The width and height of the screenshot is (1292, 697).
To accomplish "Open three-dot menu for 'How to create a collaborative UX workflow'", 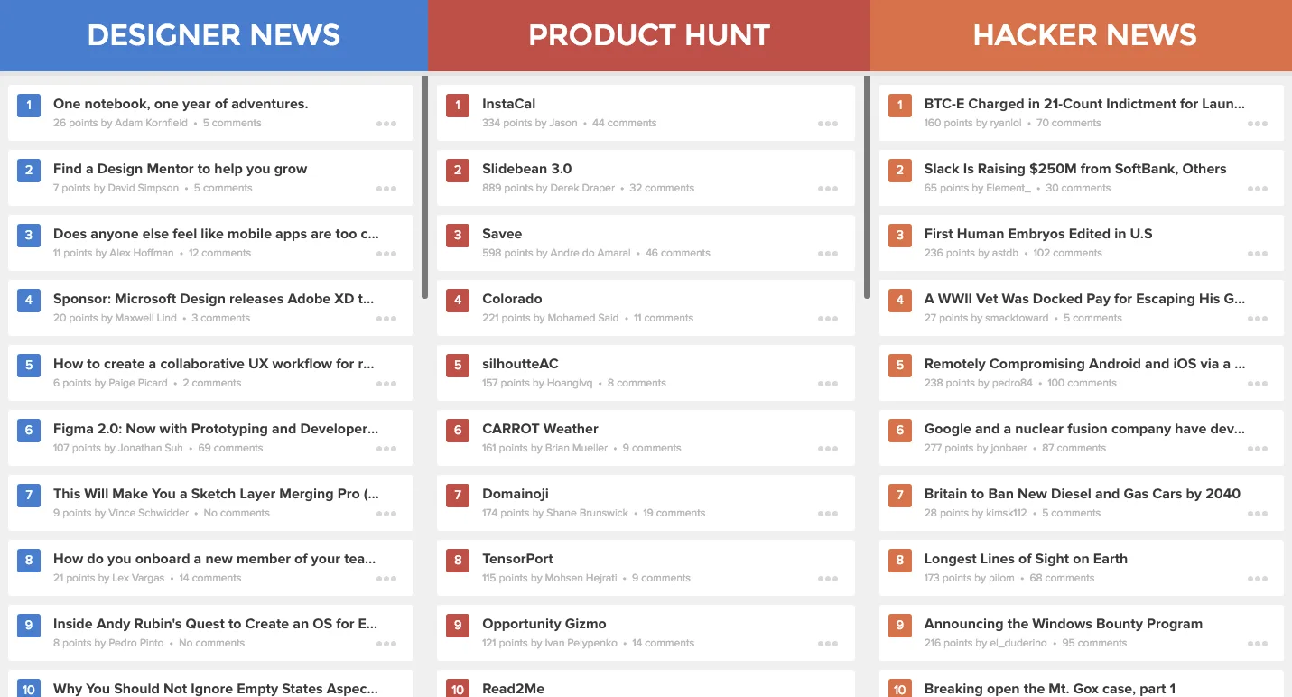I will [x=386, y=384].
